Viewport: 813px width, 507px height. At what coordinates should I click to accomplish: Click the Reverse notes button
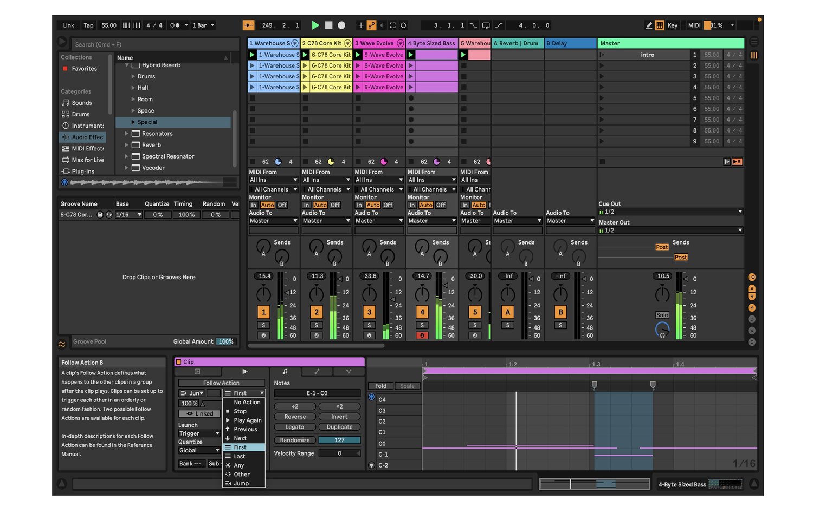[295, 417]
